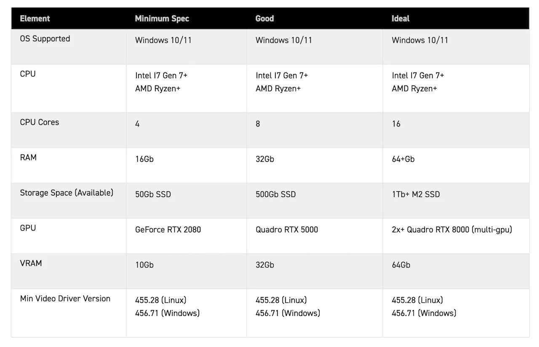Select the CPU Cores row label
539x347 pixels.
click(40, 122)
